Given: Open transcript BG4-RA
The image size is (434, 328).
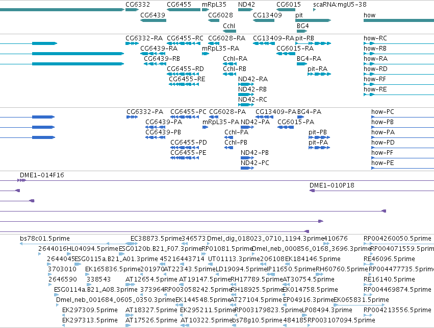Looking at the screenshot, I should pos(309,59).
